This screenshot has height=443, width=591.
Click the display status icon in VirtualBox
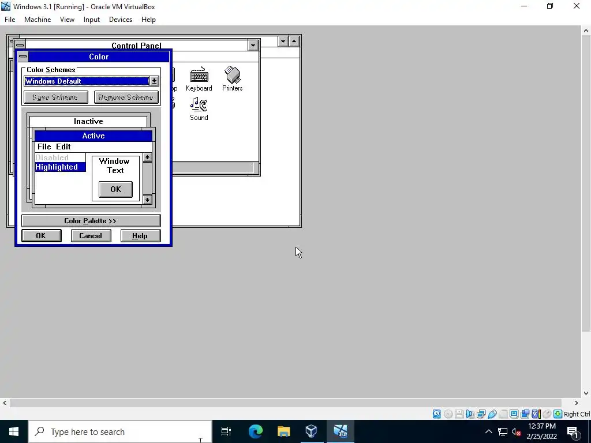514,414
